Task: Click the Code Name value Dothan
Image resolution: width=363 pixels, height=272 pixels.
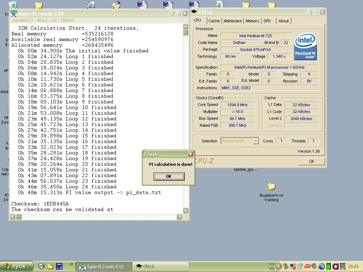Action: click(239, 42)
